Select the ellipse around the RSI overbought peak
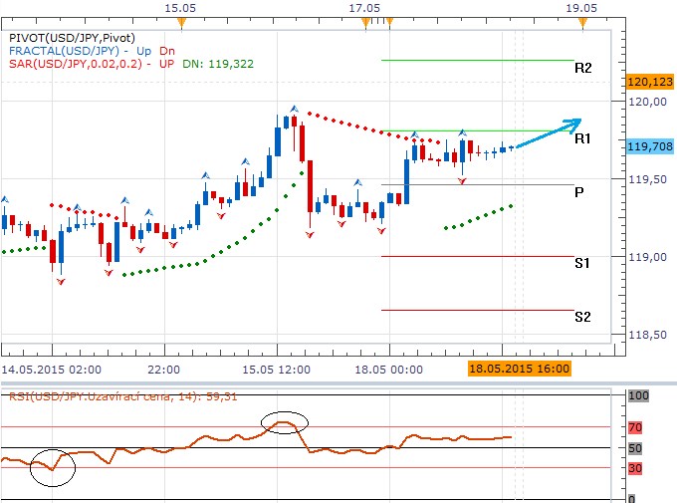Image resolution: width=677 pixels, height=503 pixels. [283, 423]
